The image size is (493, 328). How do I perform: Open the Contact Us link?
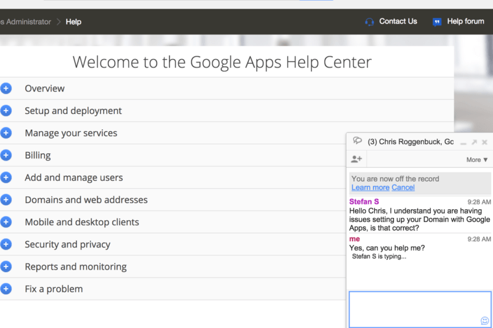(x=398, y=22)
